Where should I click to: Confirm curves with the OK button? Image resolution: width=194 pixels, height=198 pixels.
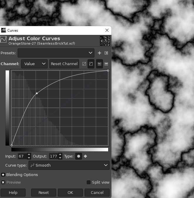coord(70,193)
